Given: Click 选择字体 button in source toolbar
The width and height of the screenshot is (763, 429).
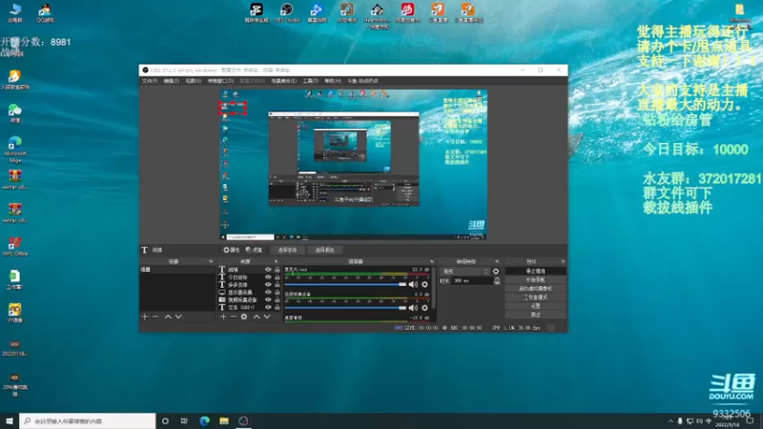Looking at the screenshot, I should pos(287,250).
